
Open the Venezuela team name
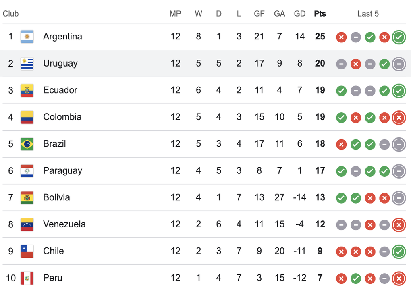tap(64, 224)
